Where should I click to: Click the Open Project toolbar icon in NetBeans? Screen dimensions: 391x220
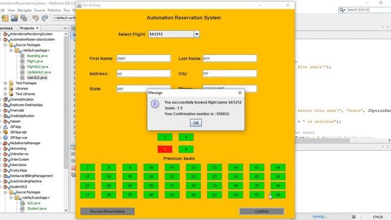click(x=14, y=18)
